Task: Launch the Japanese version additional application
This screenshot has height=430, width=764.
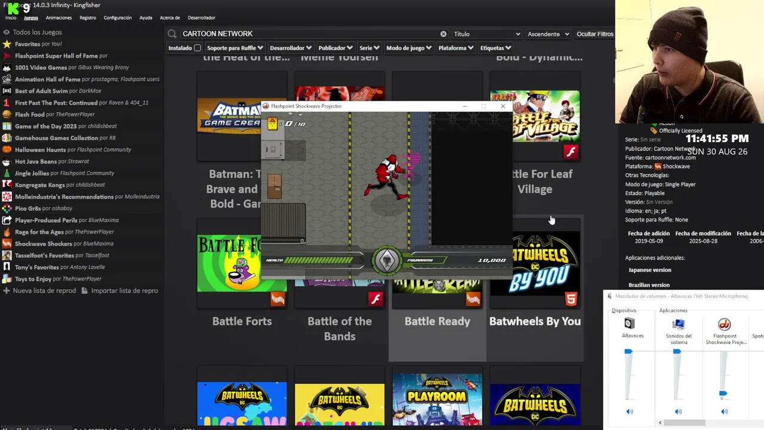Action: click(649, 270)
